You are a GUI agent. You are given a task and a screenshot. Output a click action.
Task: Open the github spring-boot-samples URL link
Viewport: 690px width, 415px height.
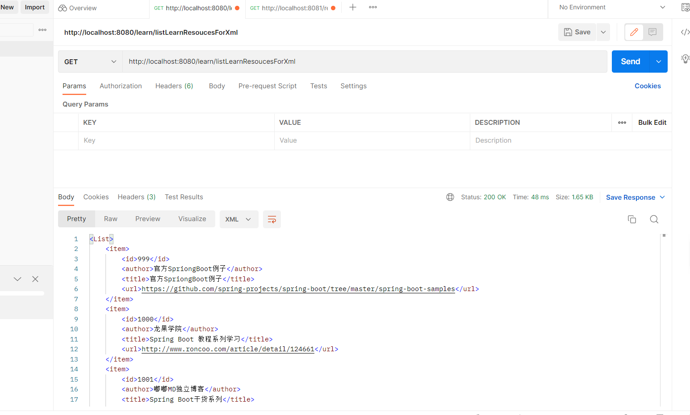(x=298, y=289)
